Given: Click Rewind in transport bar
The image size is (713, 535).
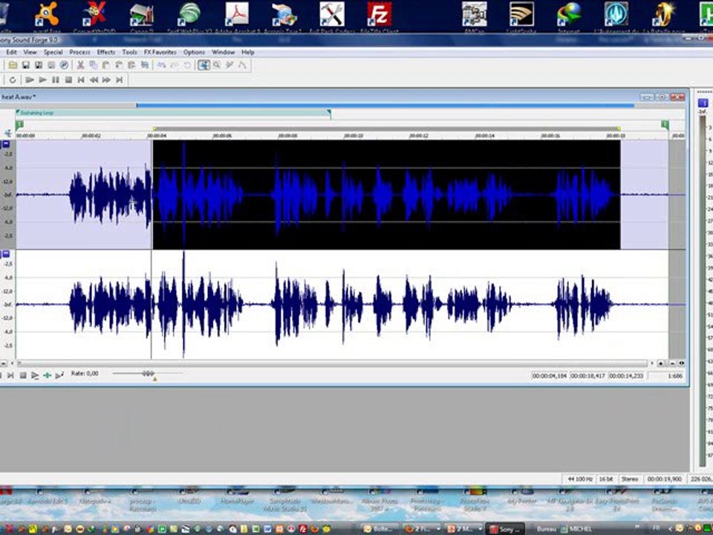Looking at the screenshot, I should click(94, 80).
